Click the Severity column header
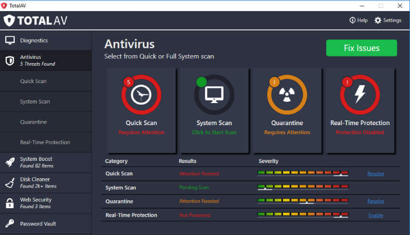The height and width of the screenshot is (235, 410). point(269,161)
